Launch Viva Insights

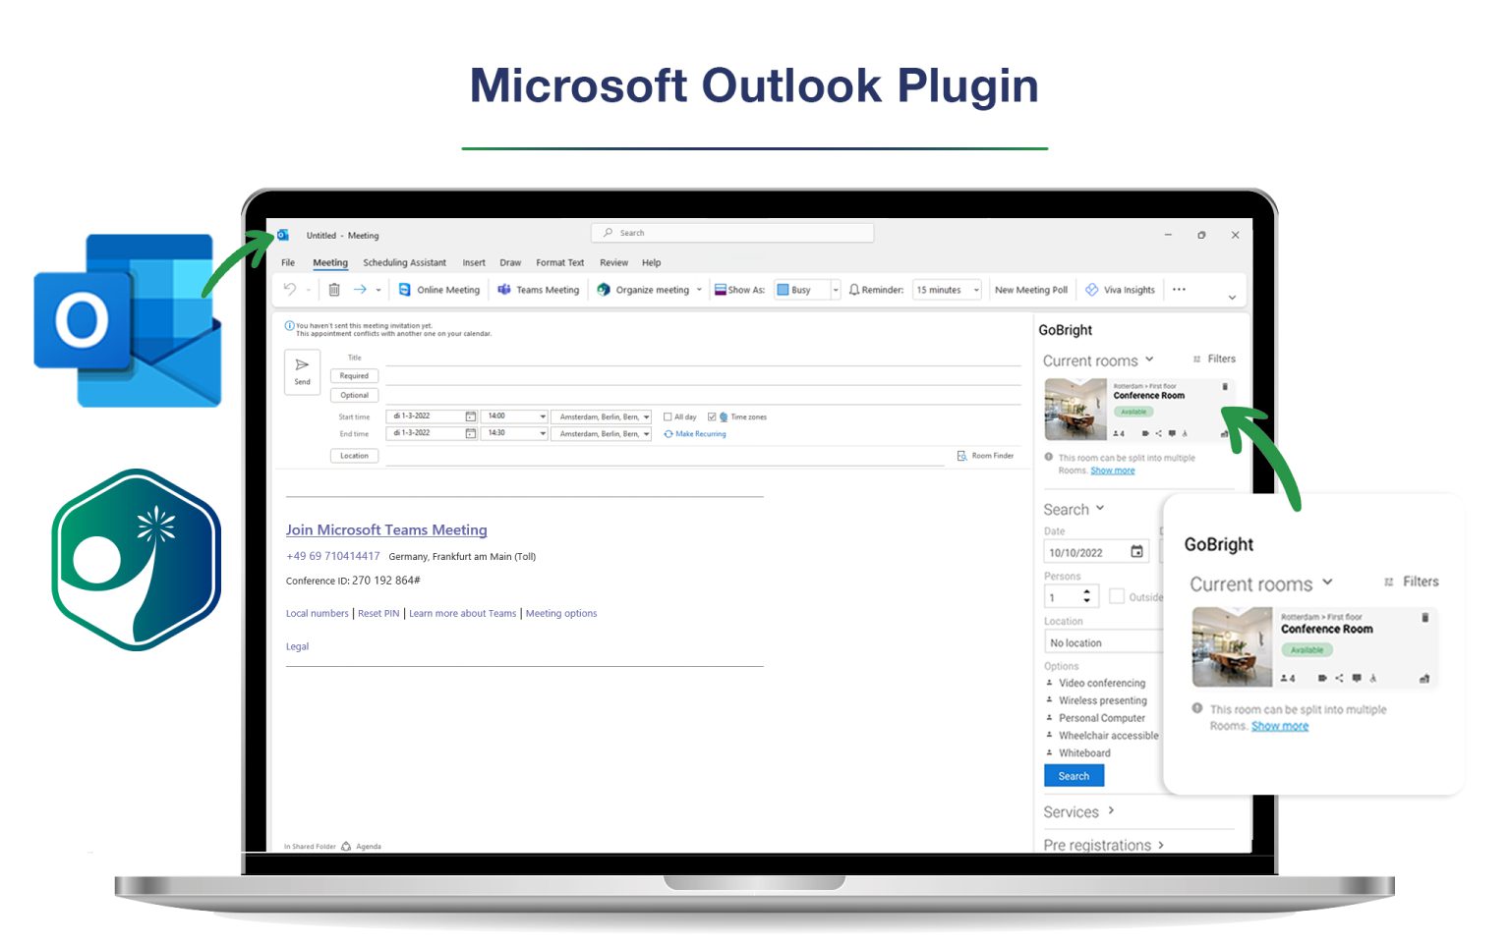1120,290
